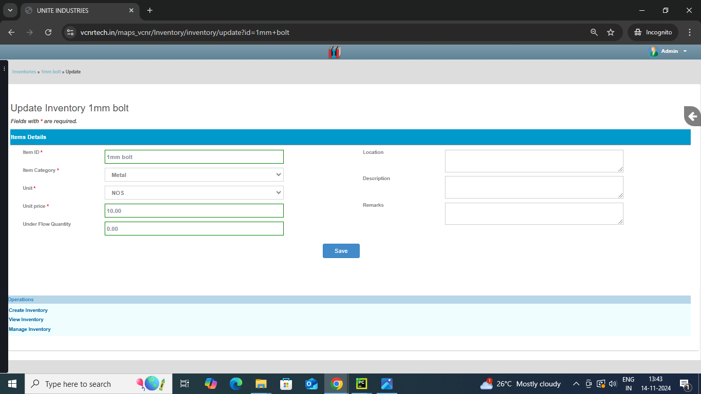The width and height of the screenshot is (701, 394).
Task: Open Task View on the taskbar
Action: tap(185, 384)
